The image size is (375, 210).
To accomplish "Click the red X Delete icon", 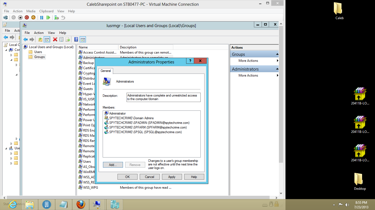I will point(55,39).
